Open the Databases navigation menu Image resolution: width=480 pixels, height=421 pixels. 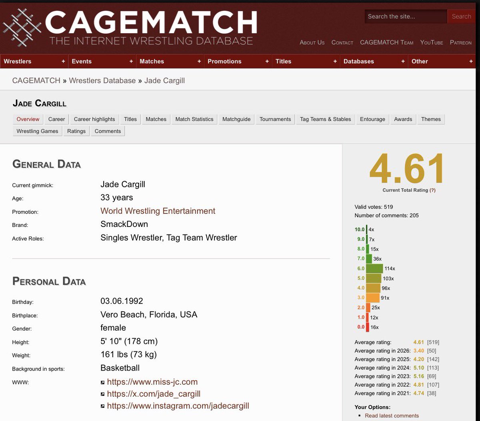pyautogui.click(x=374, y=61)
